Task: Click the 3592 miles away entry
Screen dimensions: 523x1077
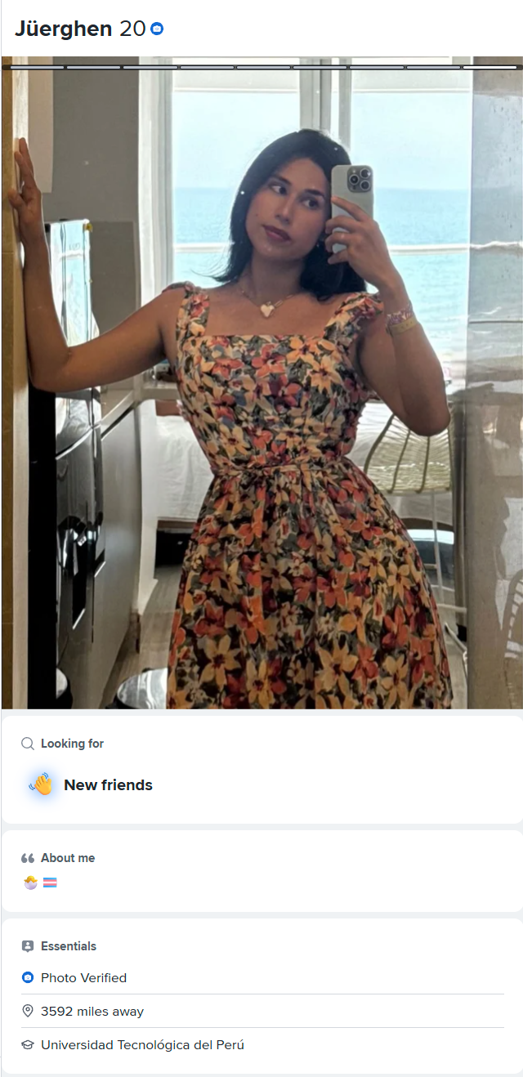Action: click(x=92, y=1011)
